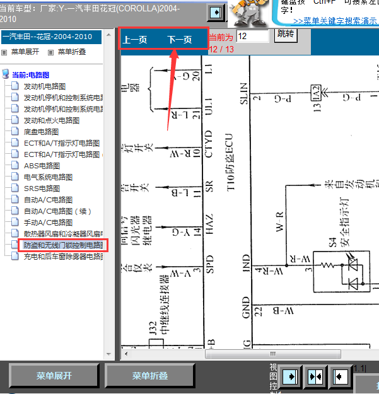This screenshot has height=394, width=379.
Task: Click the 12 / 13 page counter text
Action: (x=221, y=49)
